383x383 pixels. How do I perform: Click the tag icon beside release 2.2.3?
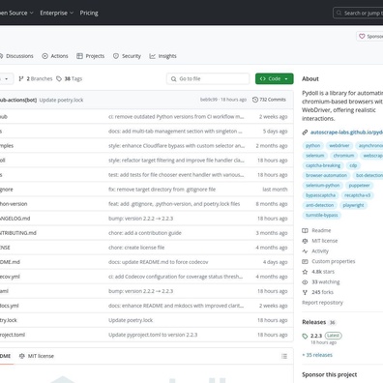click(305, 336)
